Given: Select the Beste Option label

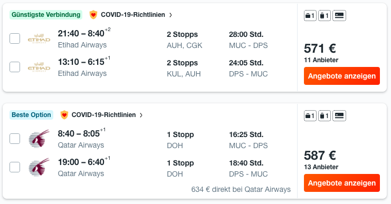Looking at the screenshot, I should (x=31, y=115).
